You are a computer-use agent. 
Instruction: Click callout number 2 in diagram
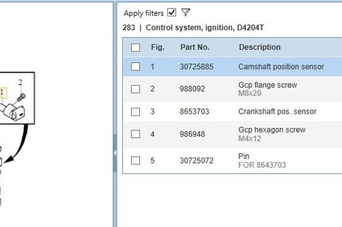pyautogui.click(x=21, y=82)
